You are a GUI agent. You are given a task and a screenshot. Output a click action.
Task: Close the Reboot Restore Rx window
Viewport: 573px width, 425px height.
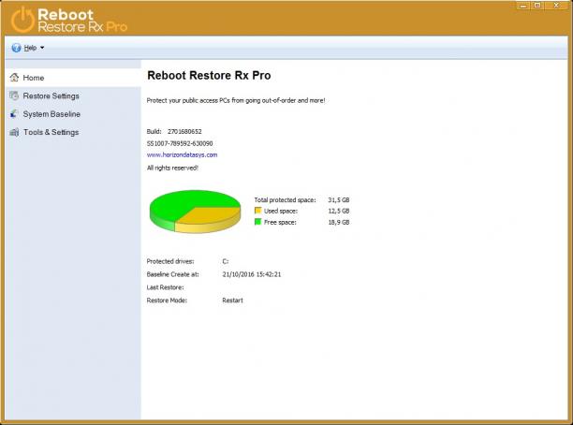tap(556, 6)
